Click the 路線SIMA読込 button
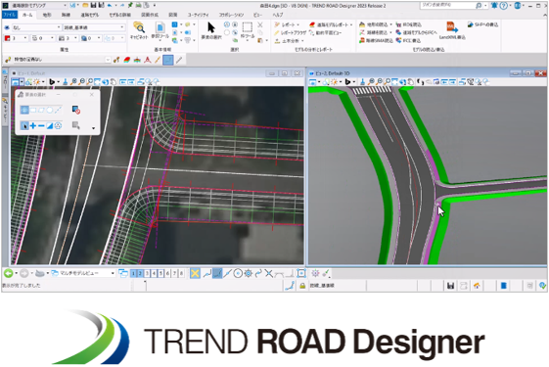The image size is (549, 367). coord(376,41)
